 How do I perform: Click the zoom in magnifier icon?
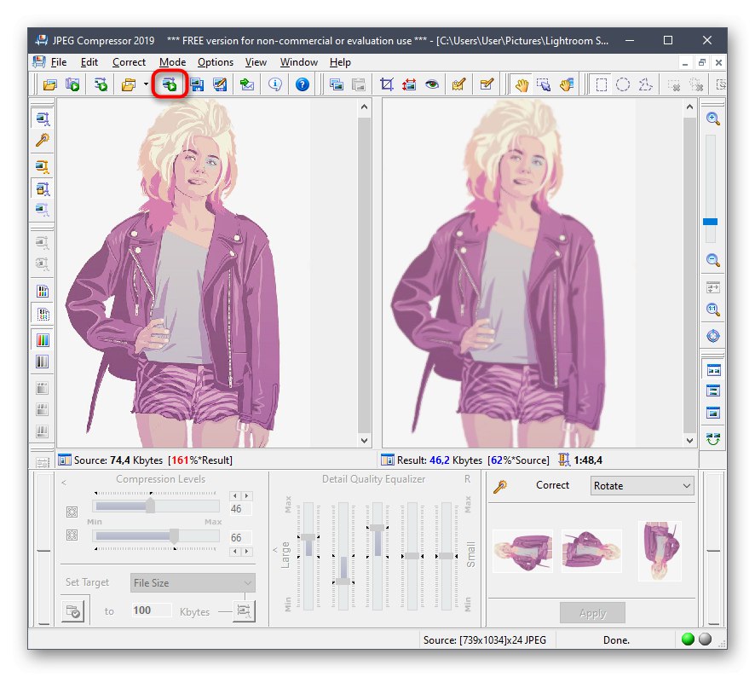(712, 119)
